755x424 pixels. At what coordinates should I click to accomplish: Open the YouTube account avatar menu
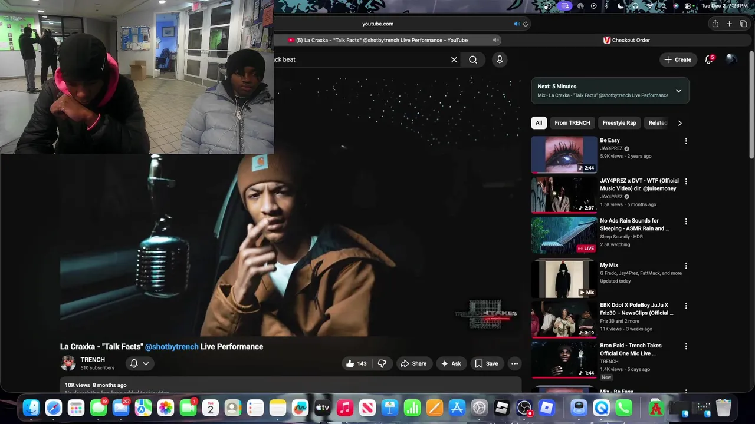click(731, 59)
